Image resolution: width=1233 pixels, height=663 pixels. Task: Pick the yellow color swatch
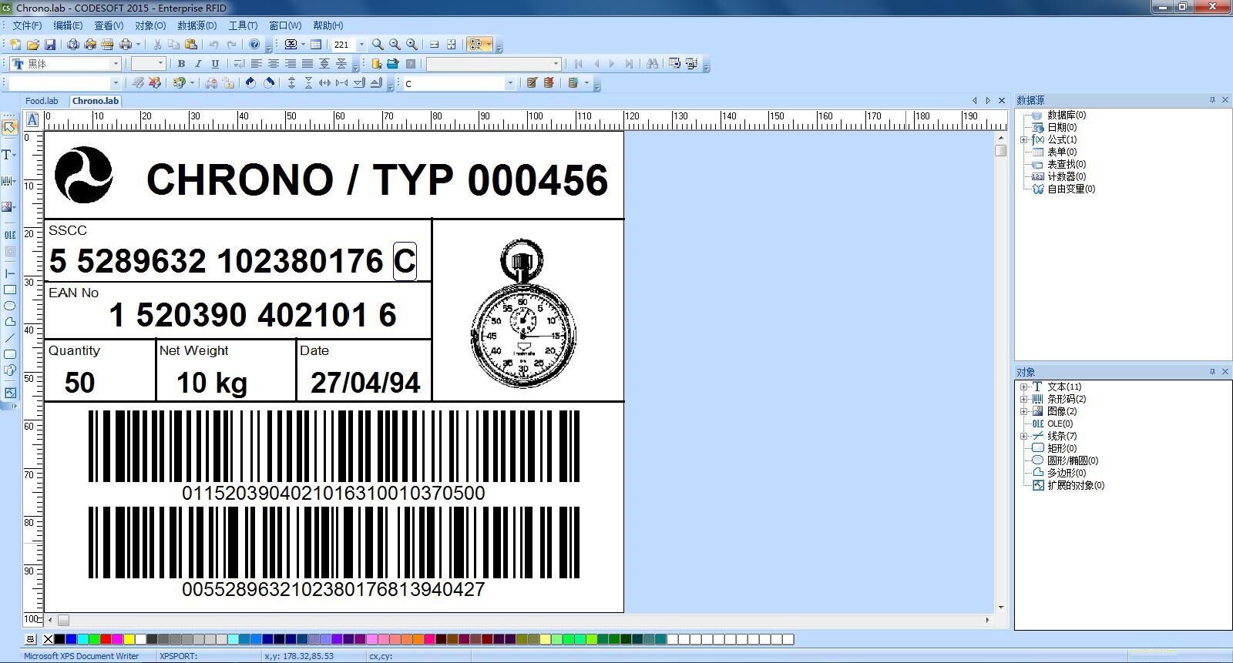(129, 639)
